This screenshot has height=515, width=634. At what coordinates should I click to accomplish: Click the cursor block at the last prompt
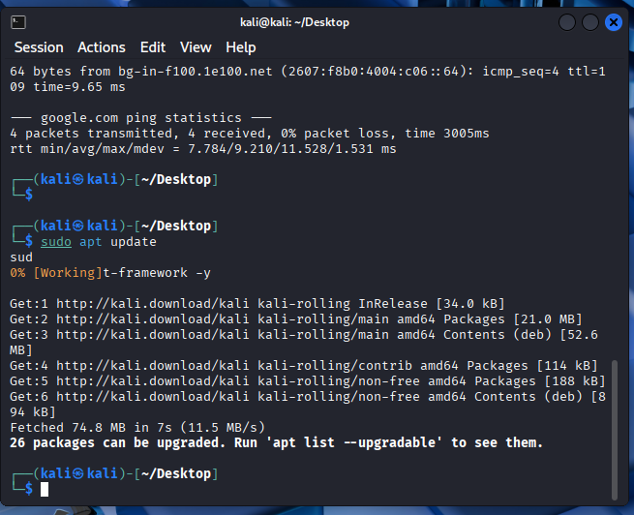pyautogui.click(x=45, y=489)
